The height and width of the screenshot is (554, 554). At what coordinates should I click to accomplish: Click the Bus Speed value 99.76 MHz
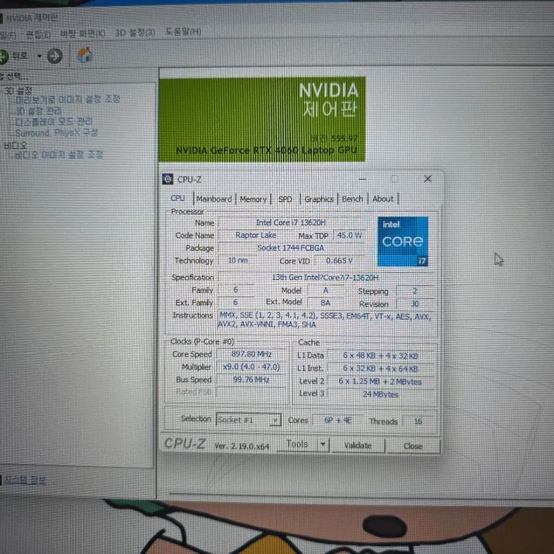point(251,380)
